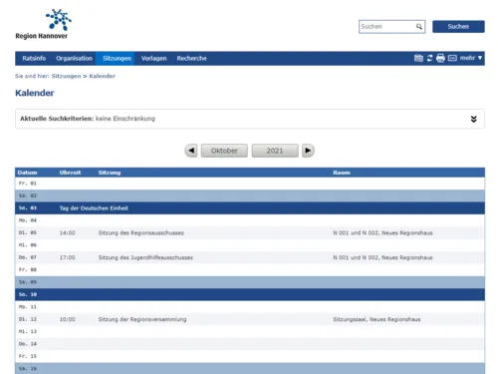The height and width of the screenshot is (374, 498).
Task: Click the 'Do. 14' date cell
Action: [28, 344]
